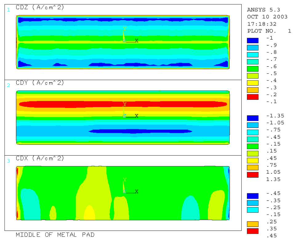Screen dimensions: 301x247
Task: Pick the red swatch next to -.2
Action: (x=253, y=97)
